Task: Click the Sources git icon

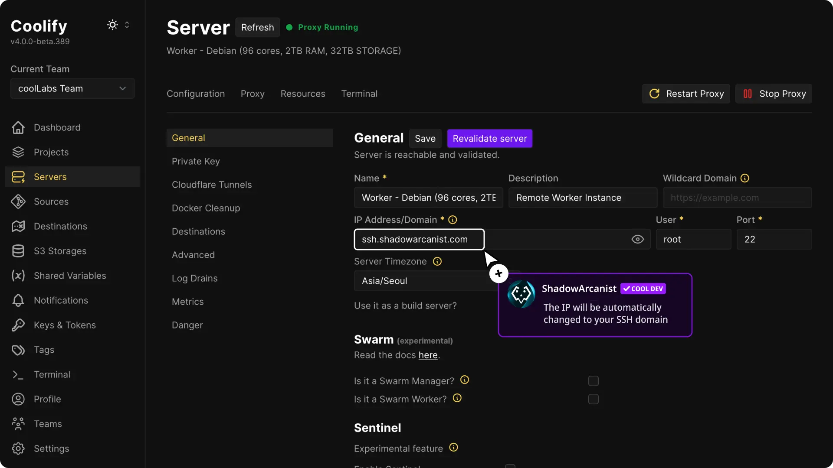Action: (18, 201)
